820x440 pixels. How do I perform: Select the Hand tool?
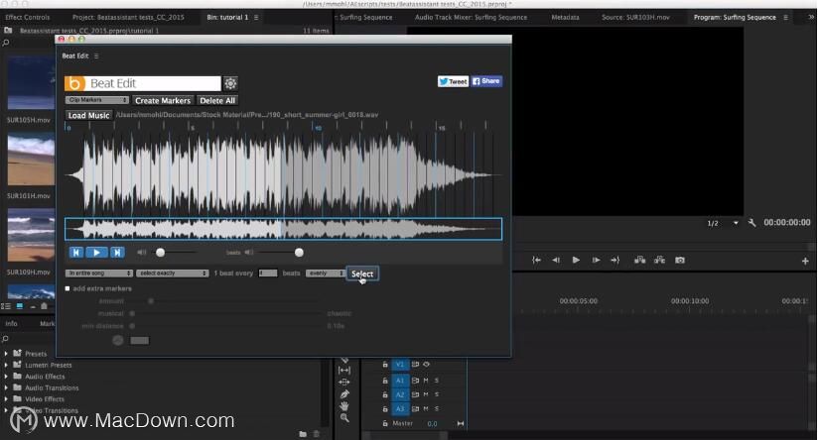344,406
